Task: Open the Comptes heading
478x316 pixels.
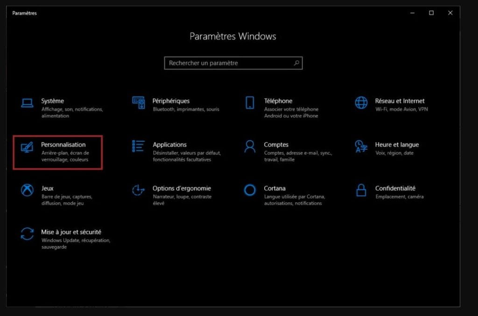Action: [276, 144]
